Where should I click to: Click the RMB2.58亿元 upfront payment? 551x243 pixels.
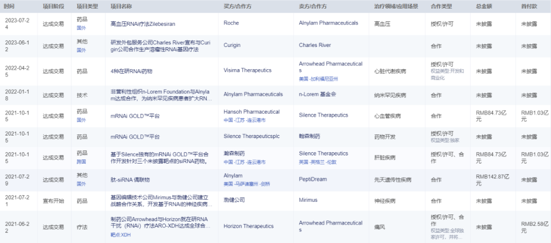(534, 227)
